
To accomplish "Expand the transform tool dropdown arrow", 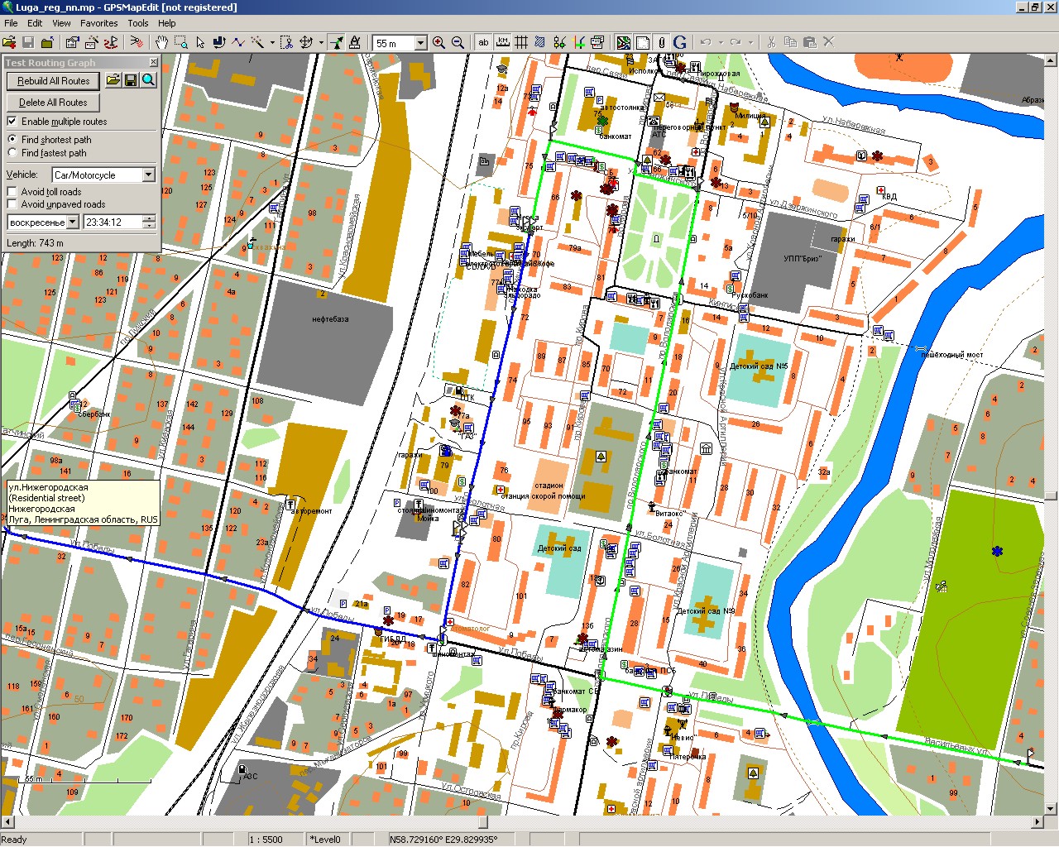I will pos(321,42).
